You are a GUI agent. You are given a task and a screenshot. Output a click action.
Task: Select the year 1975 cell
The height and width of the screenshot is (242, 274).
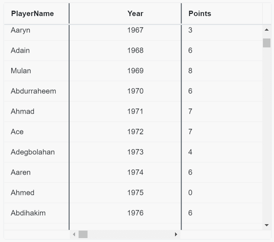click(x=135, y=193)
